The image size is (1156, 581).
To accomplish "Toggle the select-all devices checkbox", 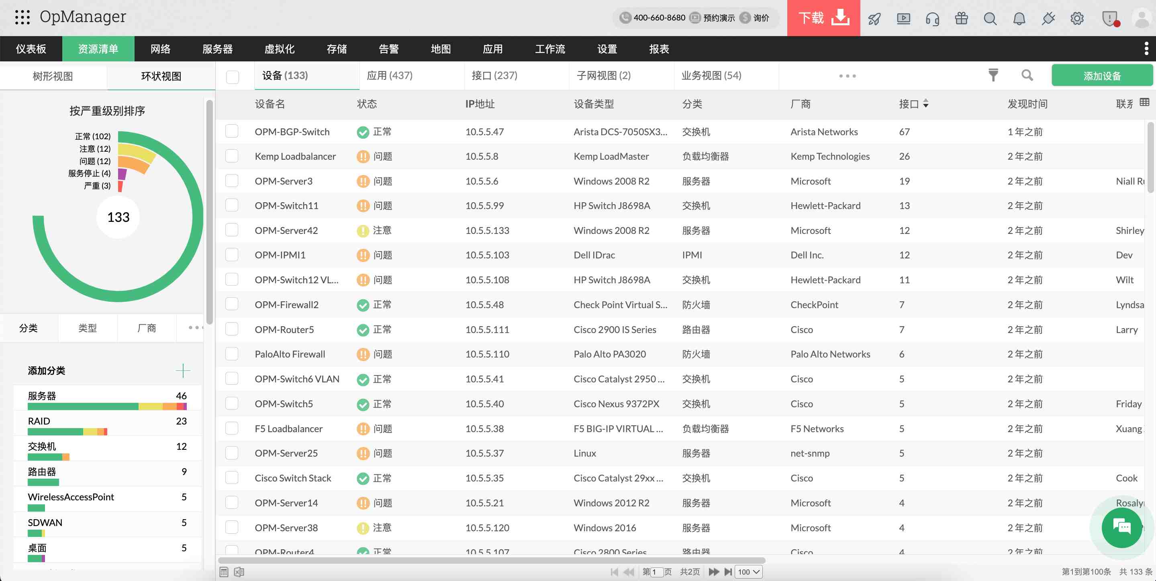I will pos(233,76).
